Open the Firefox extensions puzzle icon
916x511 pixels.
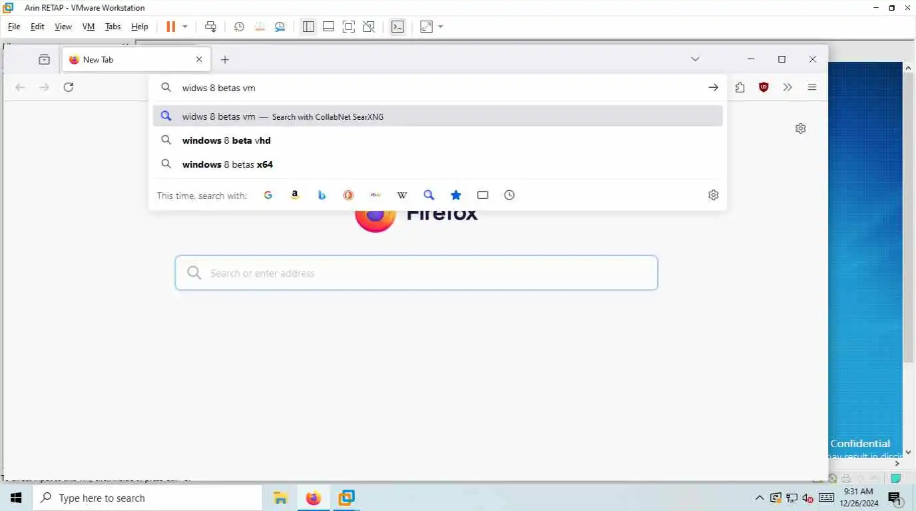740,87
